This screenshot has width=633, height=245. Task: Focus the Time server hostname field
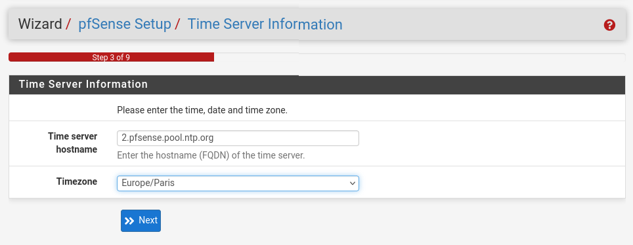[x=238, y=138]
